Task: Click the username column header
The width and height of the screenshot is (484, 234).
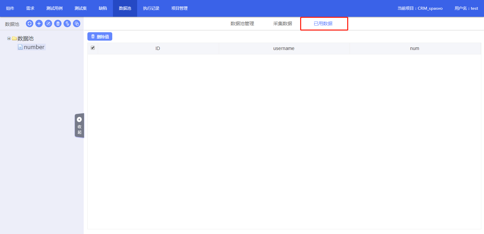Action: tap(284, 48)
